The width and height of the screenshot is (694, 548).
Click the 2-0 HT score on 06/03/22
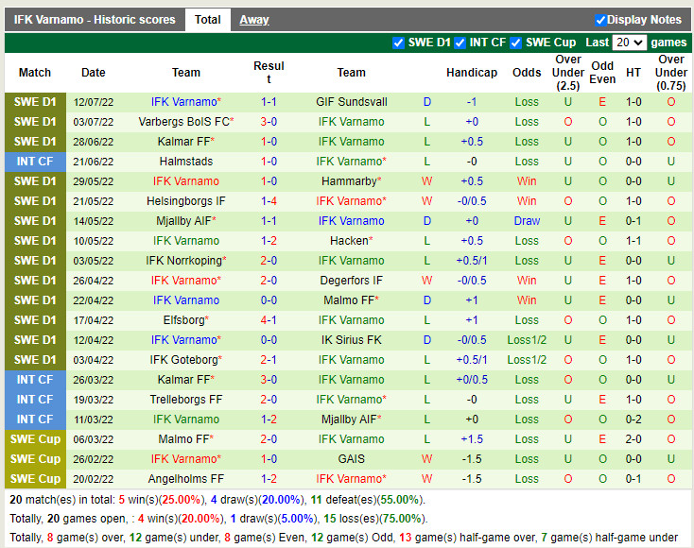click(633, 439)
